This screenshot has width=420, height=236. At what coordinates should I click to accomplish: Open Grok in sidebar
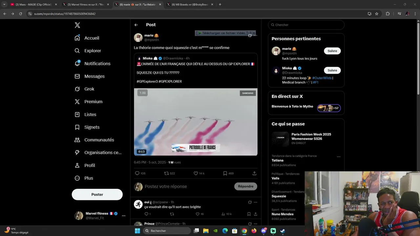point(84,89)
